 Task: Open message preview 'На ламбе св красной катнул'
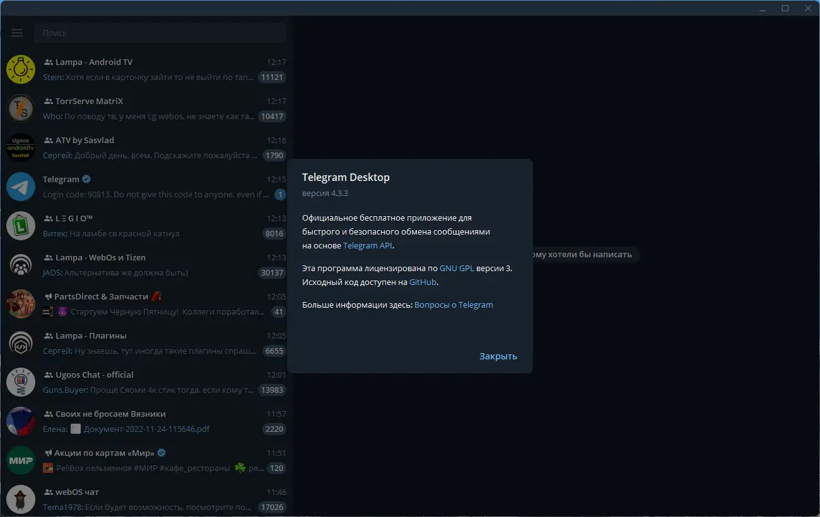[124, 234]
